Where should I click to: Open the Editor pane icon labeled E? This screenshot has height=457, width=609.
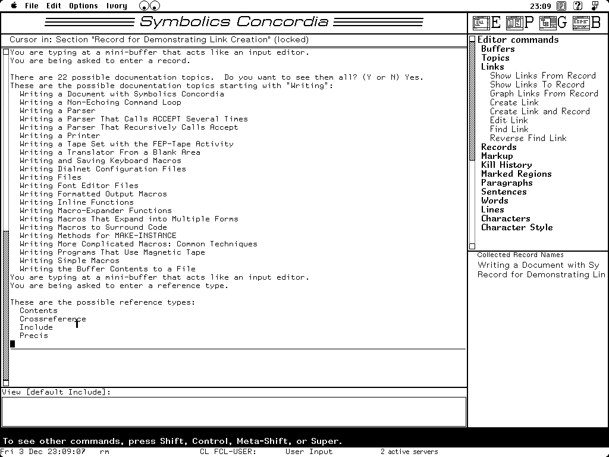pyautogui.click(x=486, y=23)
